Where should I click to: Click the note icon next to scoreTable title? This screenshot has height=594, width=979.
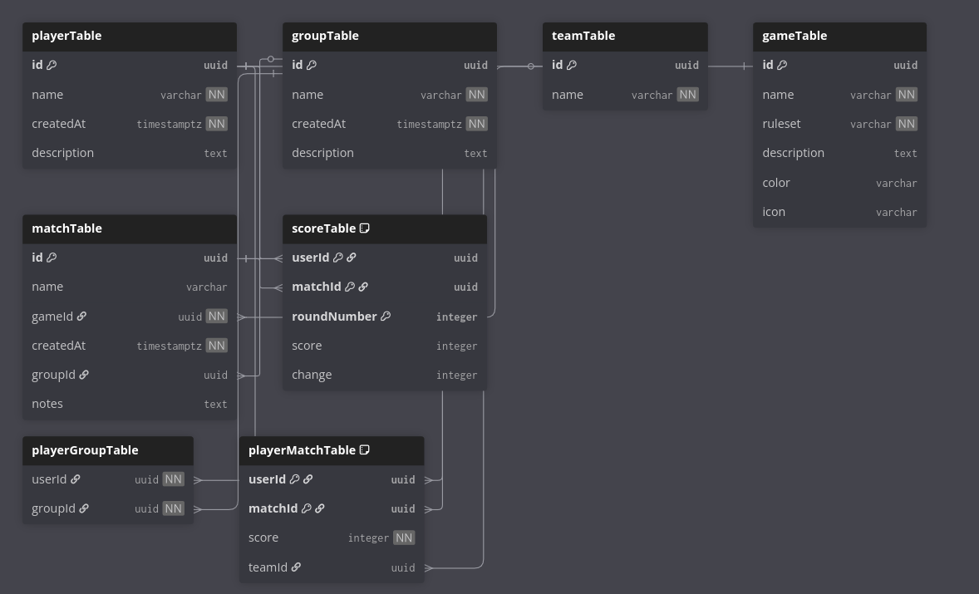tap(364, 228)
